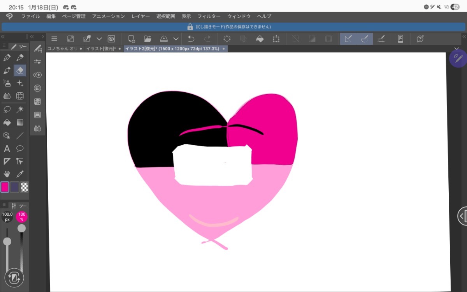Choose the Lasso selection tool
Image resolution: width=467 pixels, height=292 pixels.
point(7,109)
